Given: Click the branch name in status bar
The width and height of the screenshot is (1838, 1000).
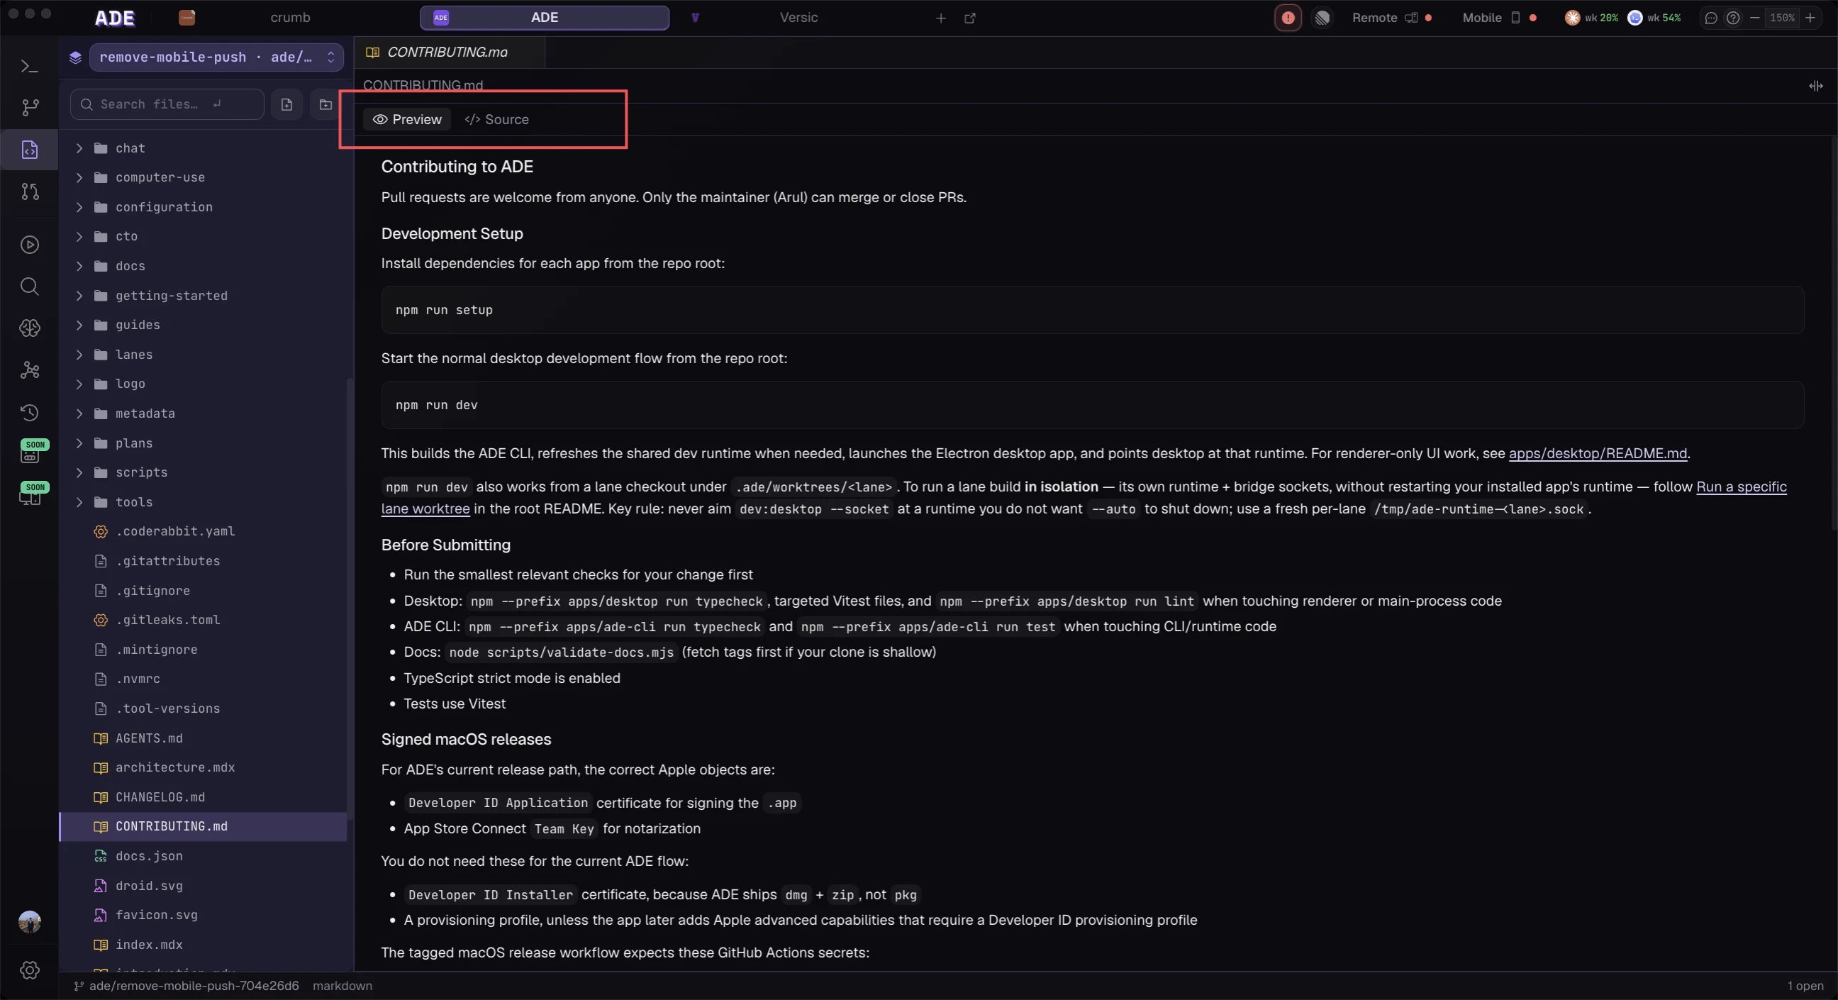Looking at the screenshot, I should 186,987.
